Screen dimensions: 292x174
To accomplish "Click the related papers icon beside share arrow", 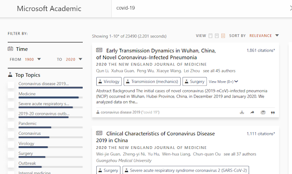I will pyautogui.click(x=263, y=113).
